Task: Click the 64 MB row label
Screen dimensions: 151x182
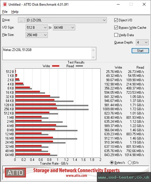Action: 9,155
